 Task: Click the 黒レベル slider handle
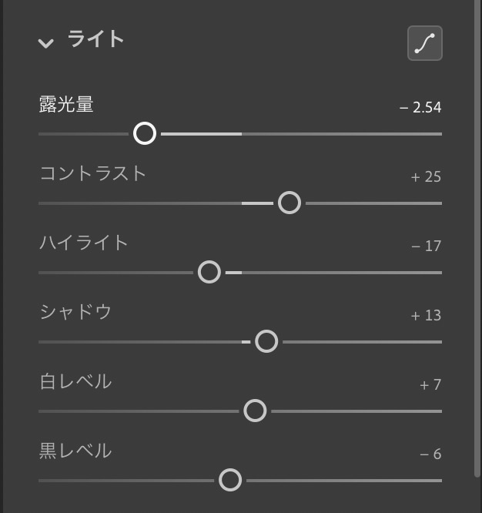230,480
